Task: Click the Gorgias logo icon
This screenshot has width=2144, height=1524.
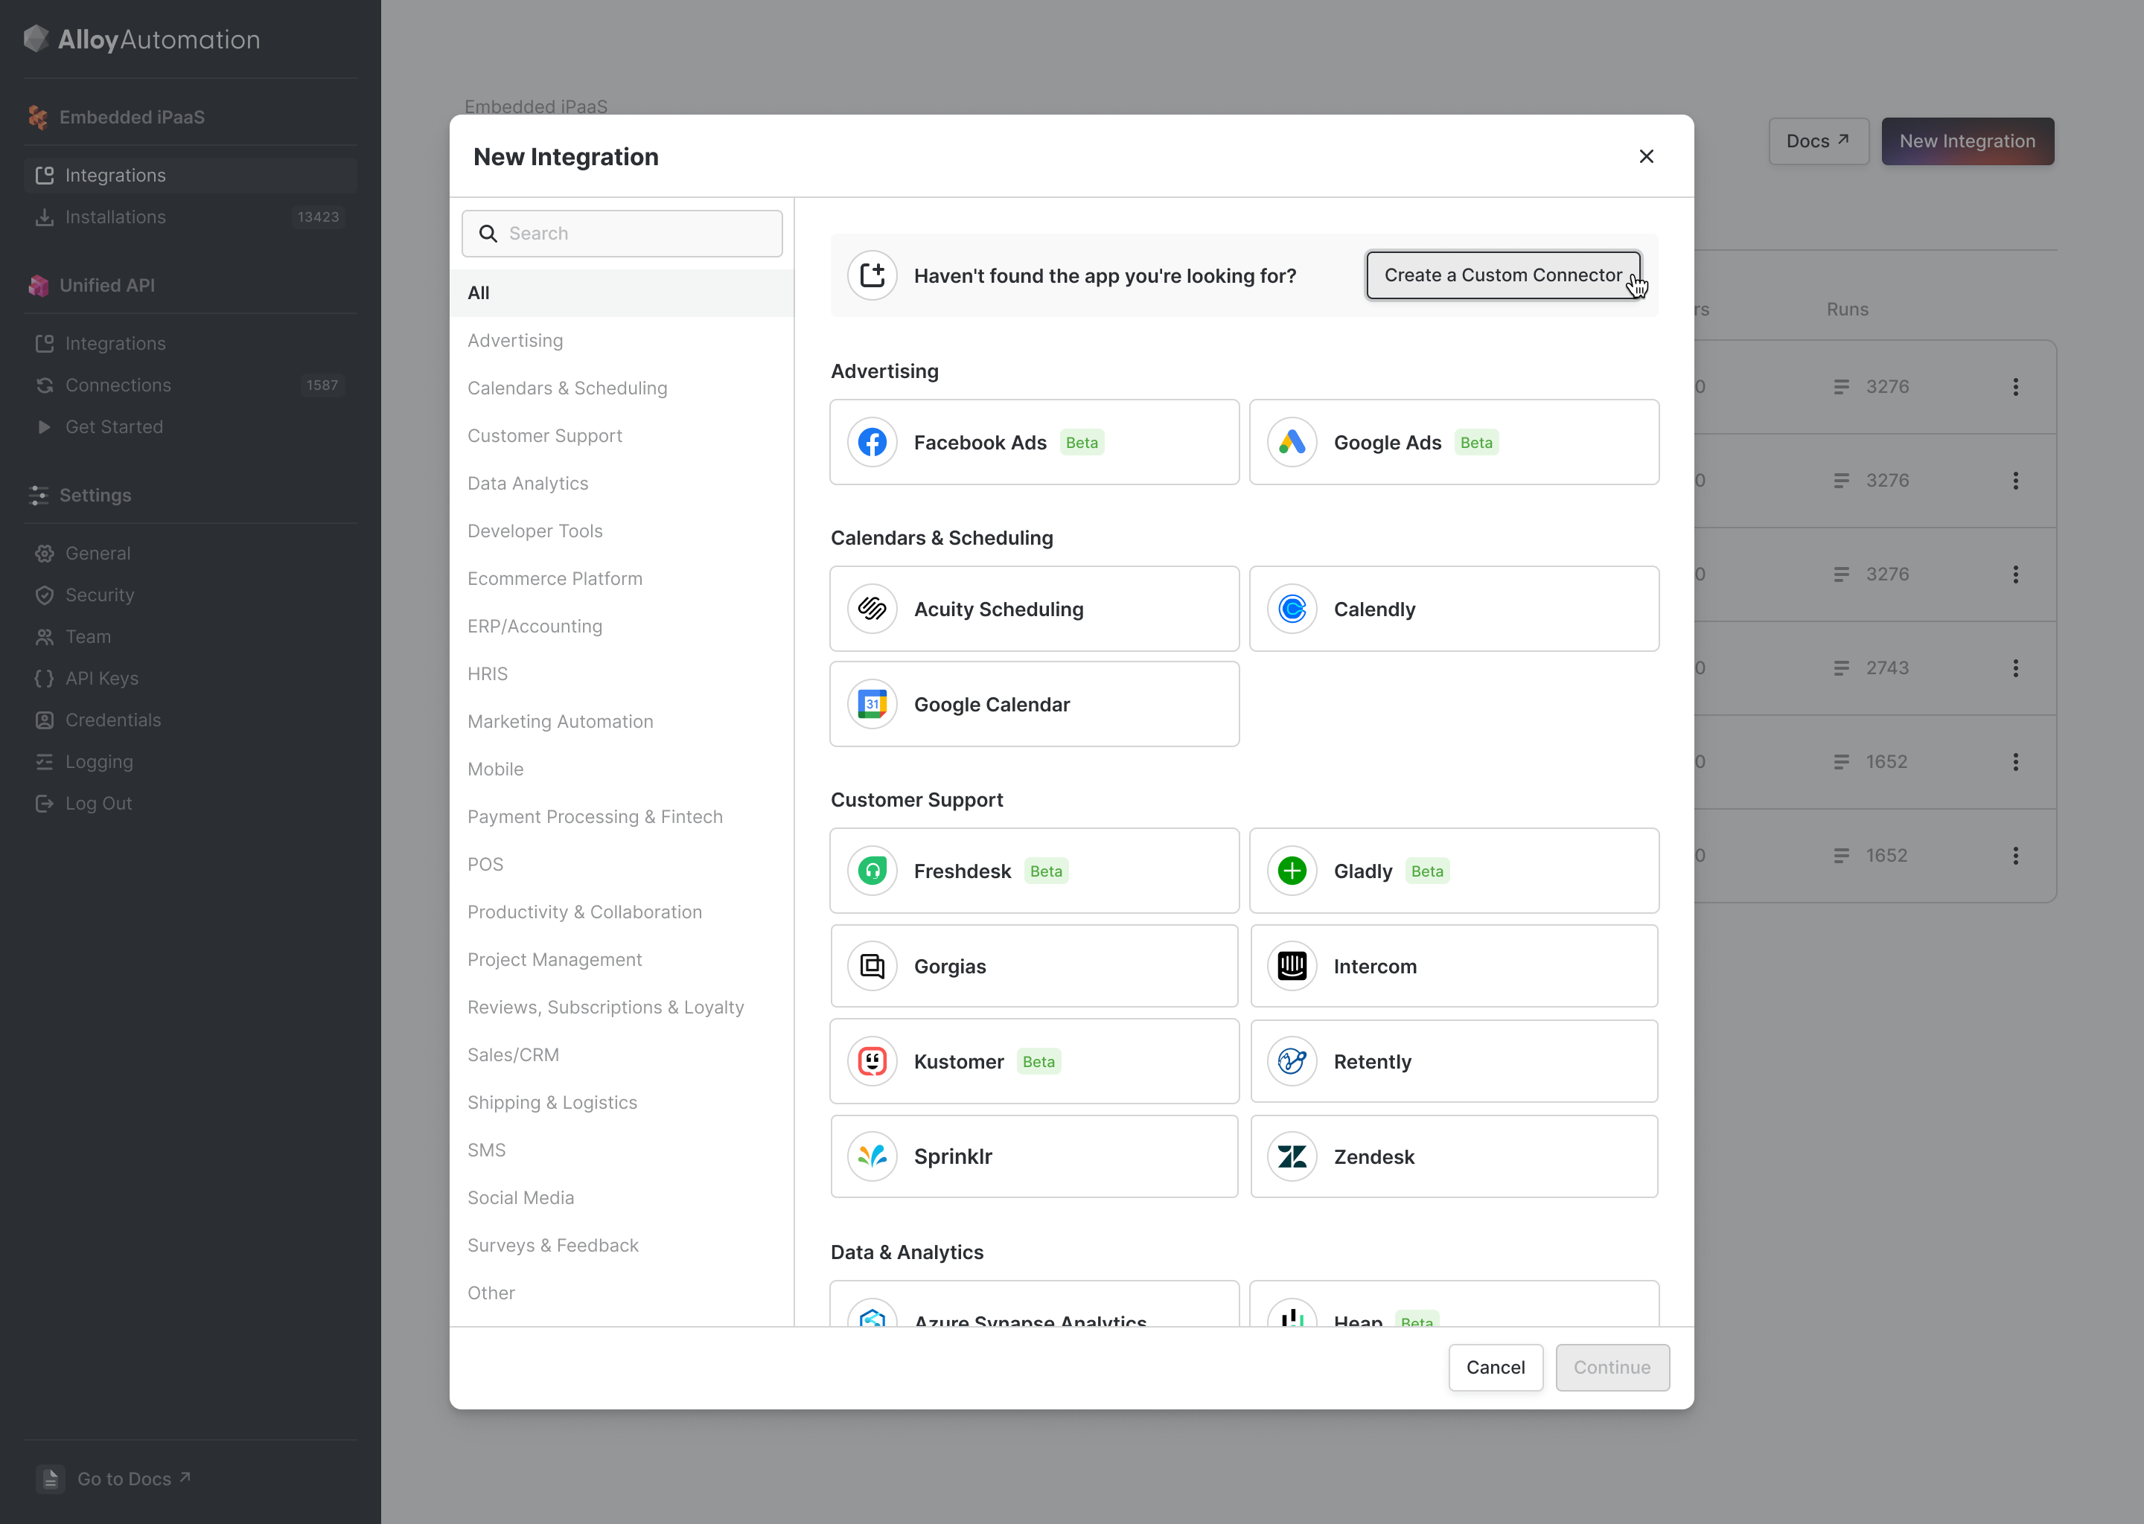Action: [872, 966]
